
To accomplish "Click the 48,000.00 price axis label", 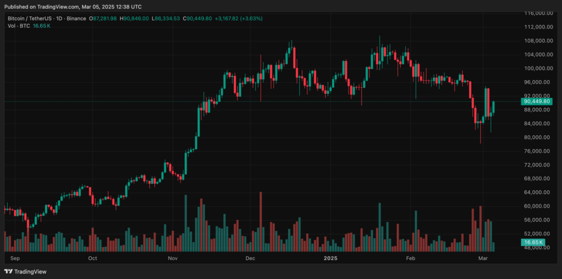I will coord(537,248).
